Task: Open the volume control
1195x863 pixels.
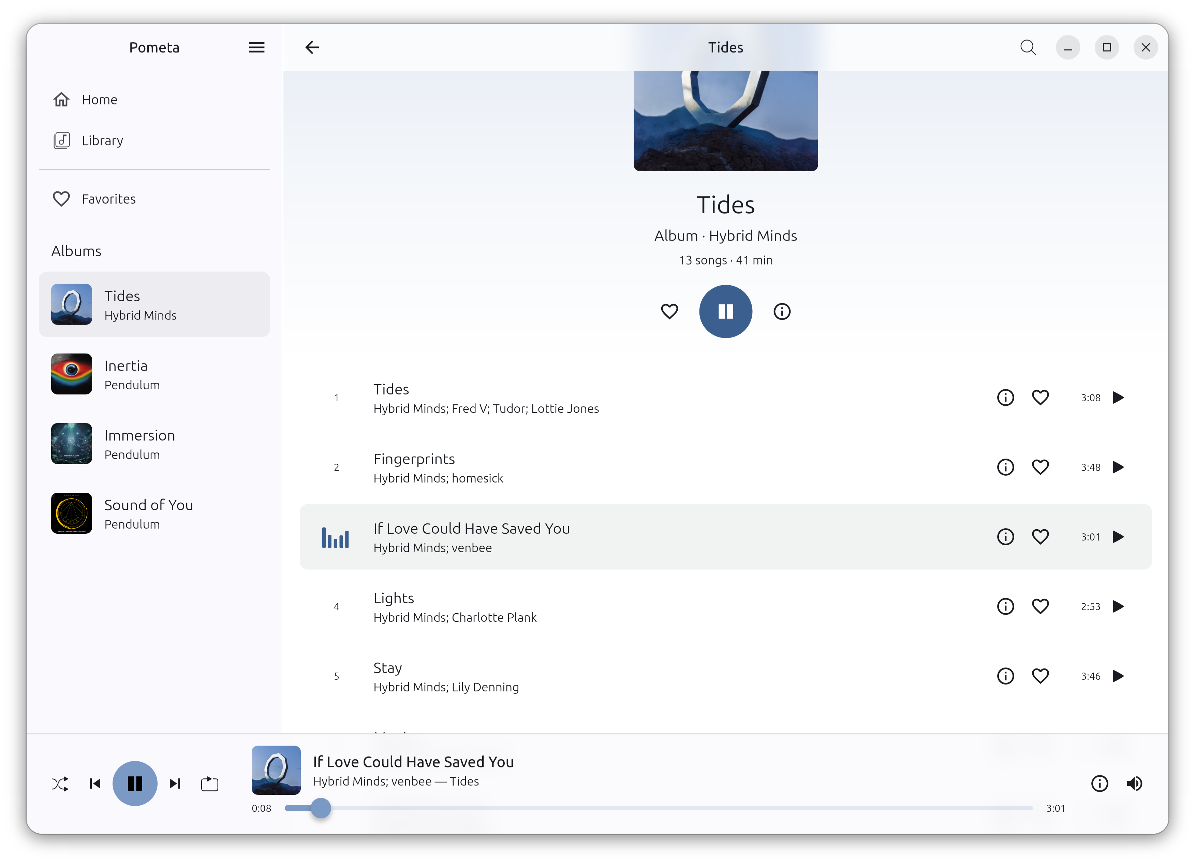Action: [x=1134, y=784]
